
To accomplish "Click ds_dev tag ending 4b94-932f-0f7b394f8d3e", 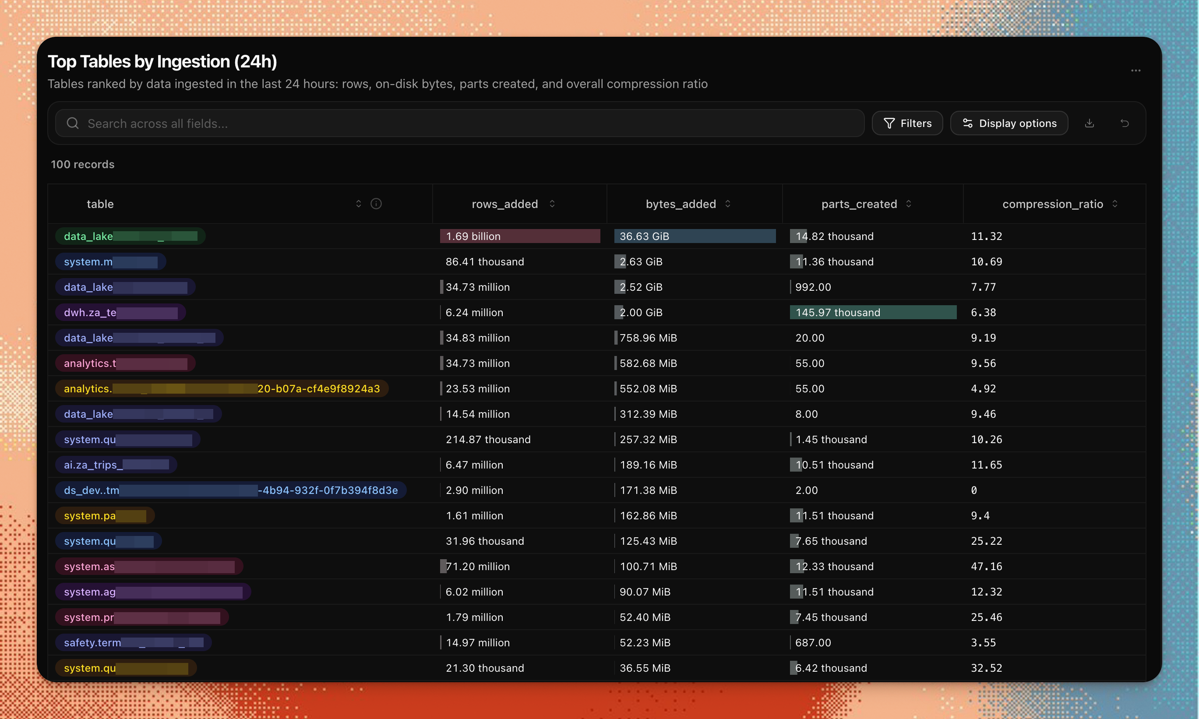I will (x=231, y=490).
